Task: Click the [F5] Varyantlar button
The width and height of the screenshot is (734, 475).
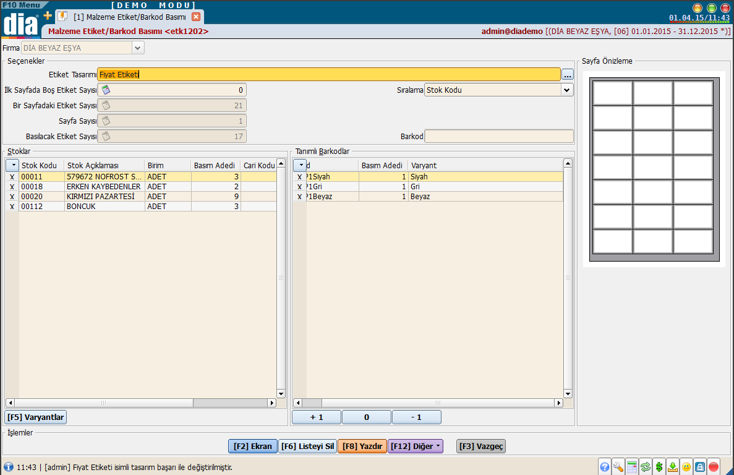Action: tap(36, 417)
